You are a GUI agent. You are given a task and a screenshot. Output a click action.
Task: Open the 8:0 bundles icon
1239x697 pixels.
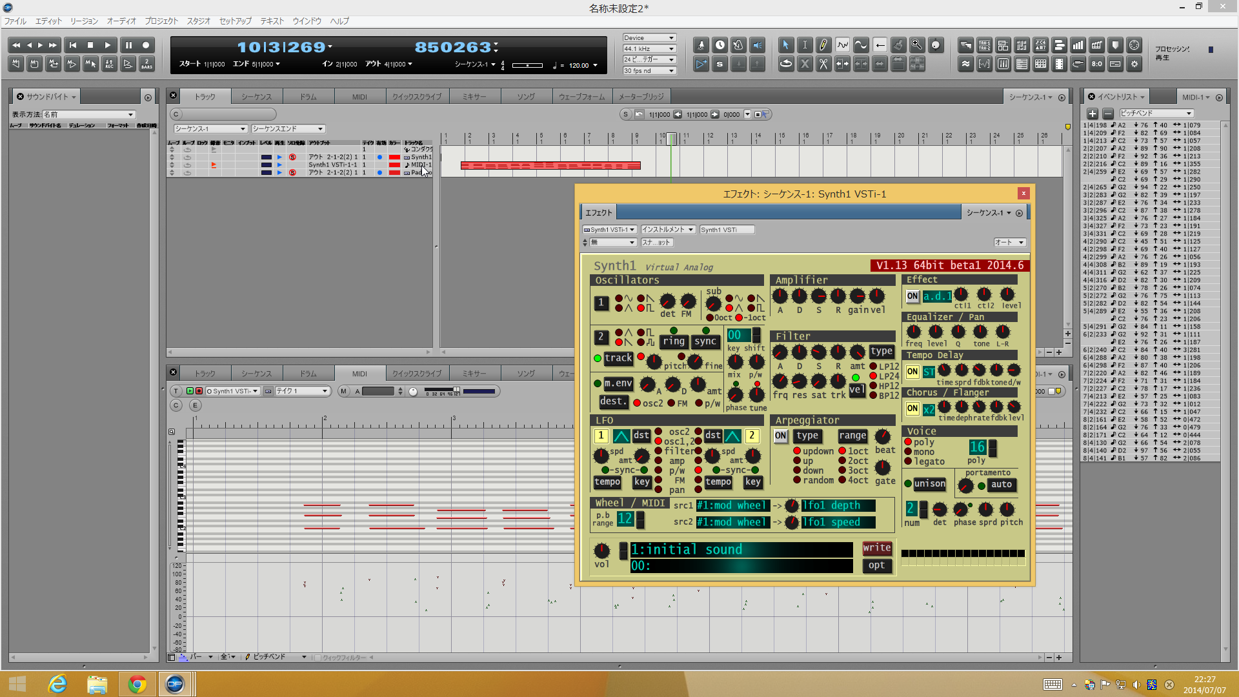click(1096, 64)
